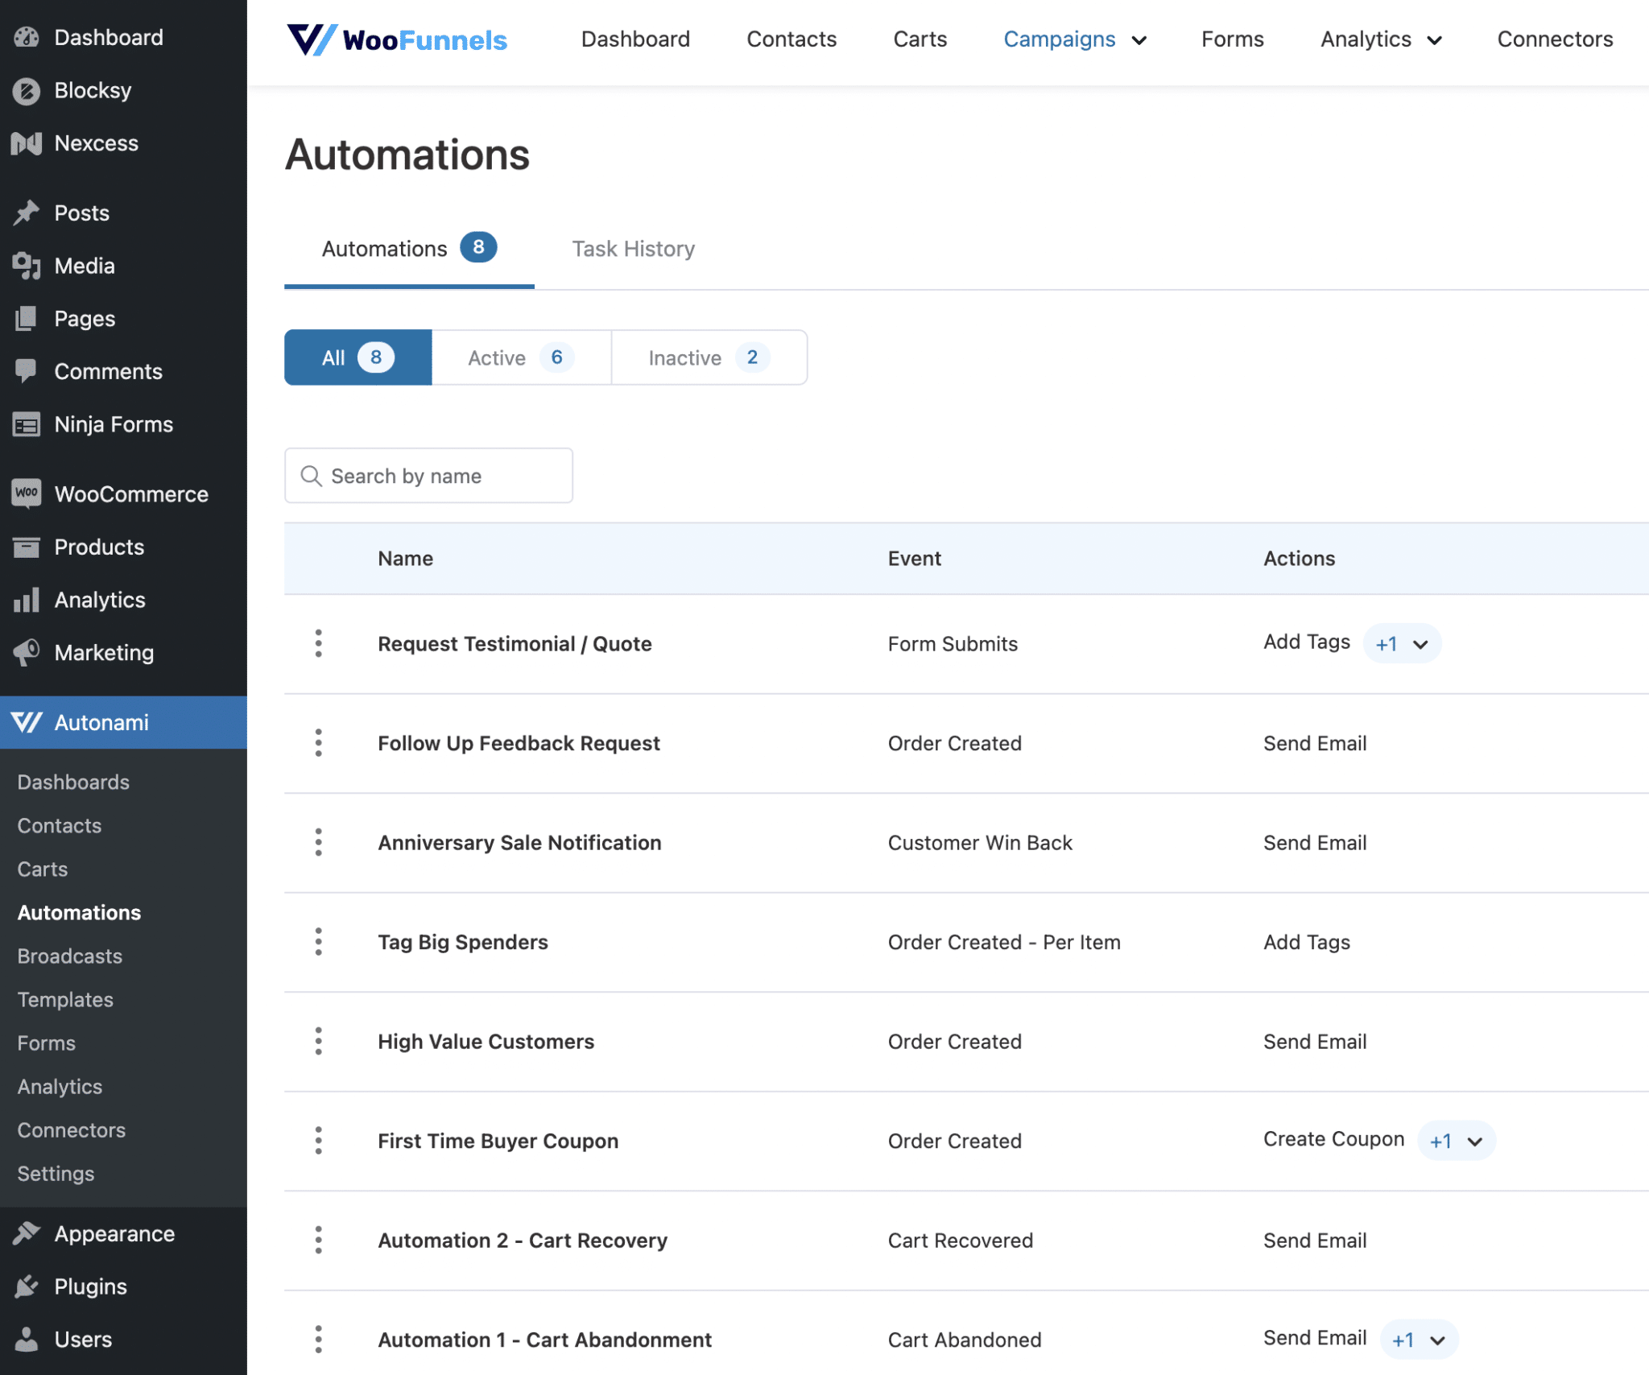The height and width of the screenshot is (1375, 1649).
Task: Click the search magnifier icon
Action: click(311, 476)
